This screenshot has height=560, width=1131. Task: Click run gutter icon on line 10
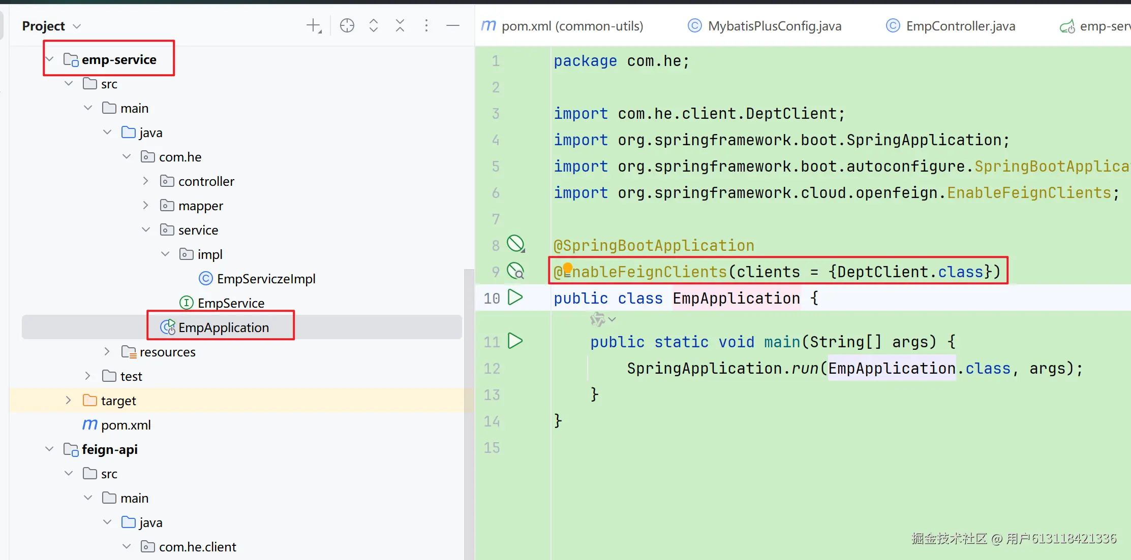point(515,298)
